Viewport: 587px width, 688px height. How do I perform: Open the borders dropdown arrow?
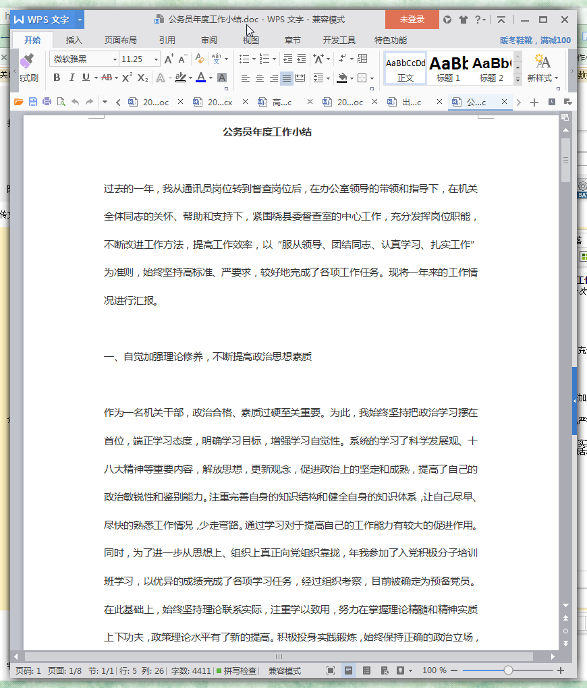[372, 78]
